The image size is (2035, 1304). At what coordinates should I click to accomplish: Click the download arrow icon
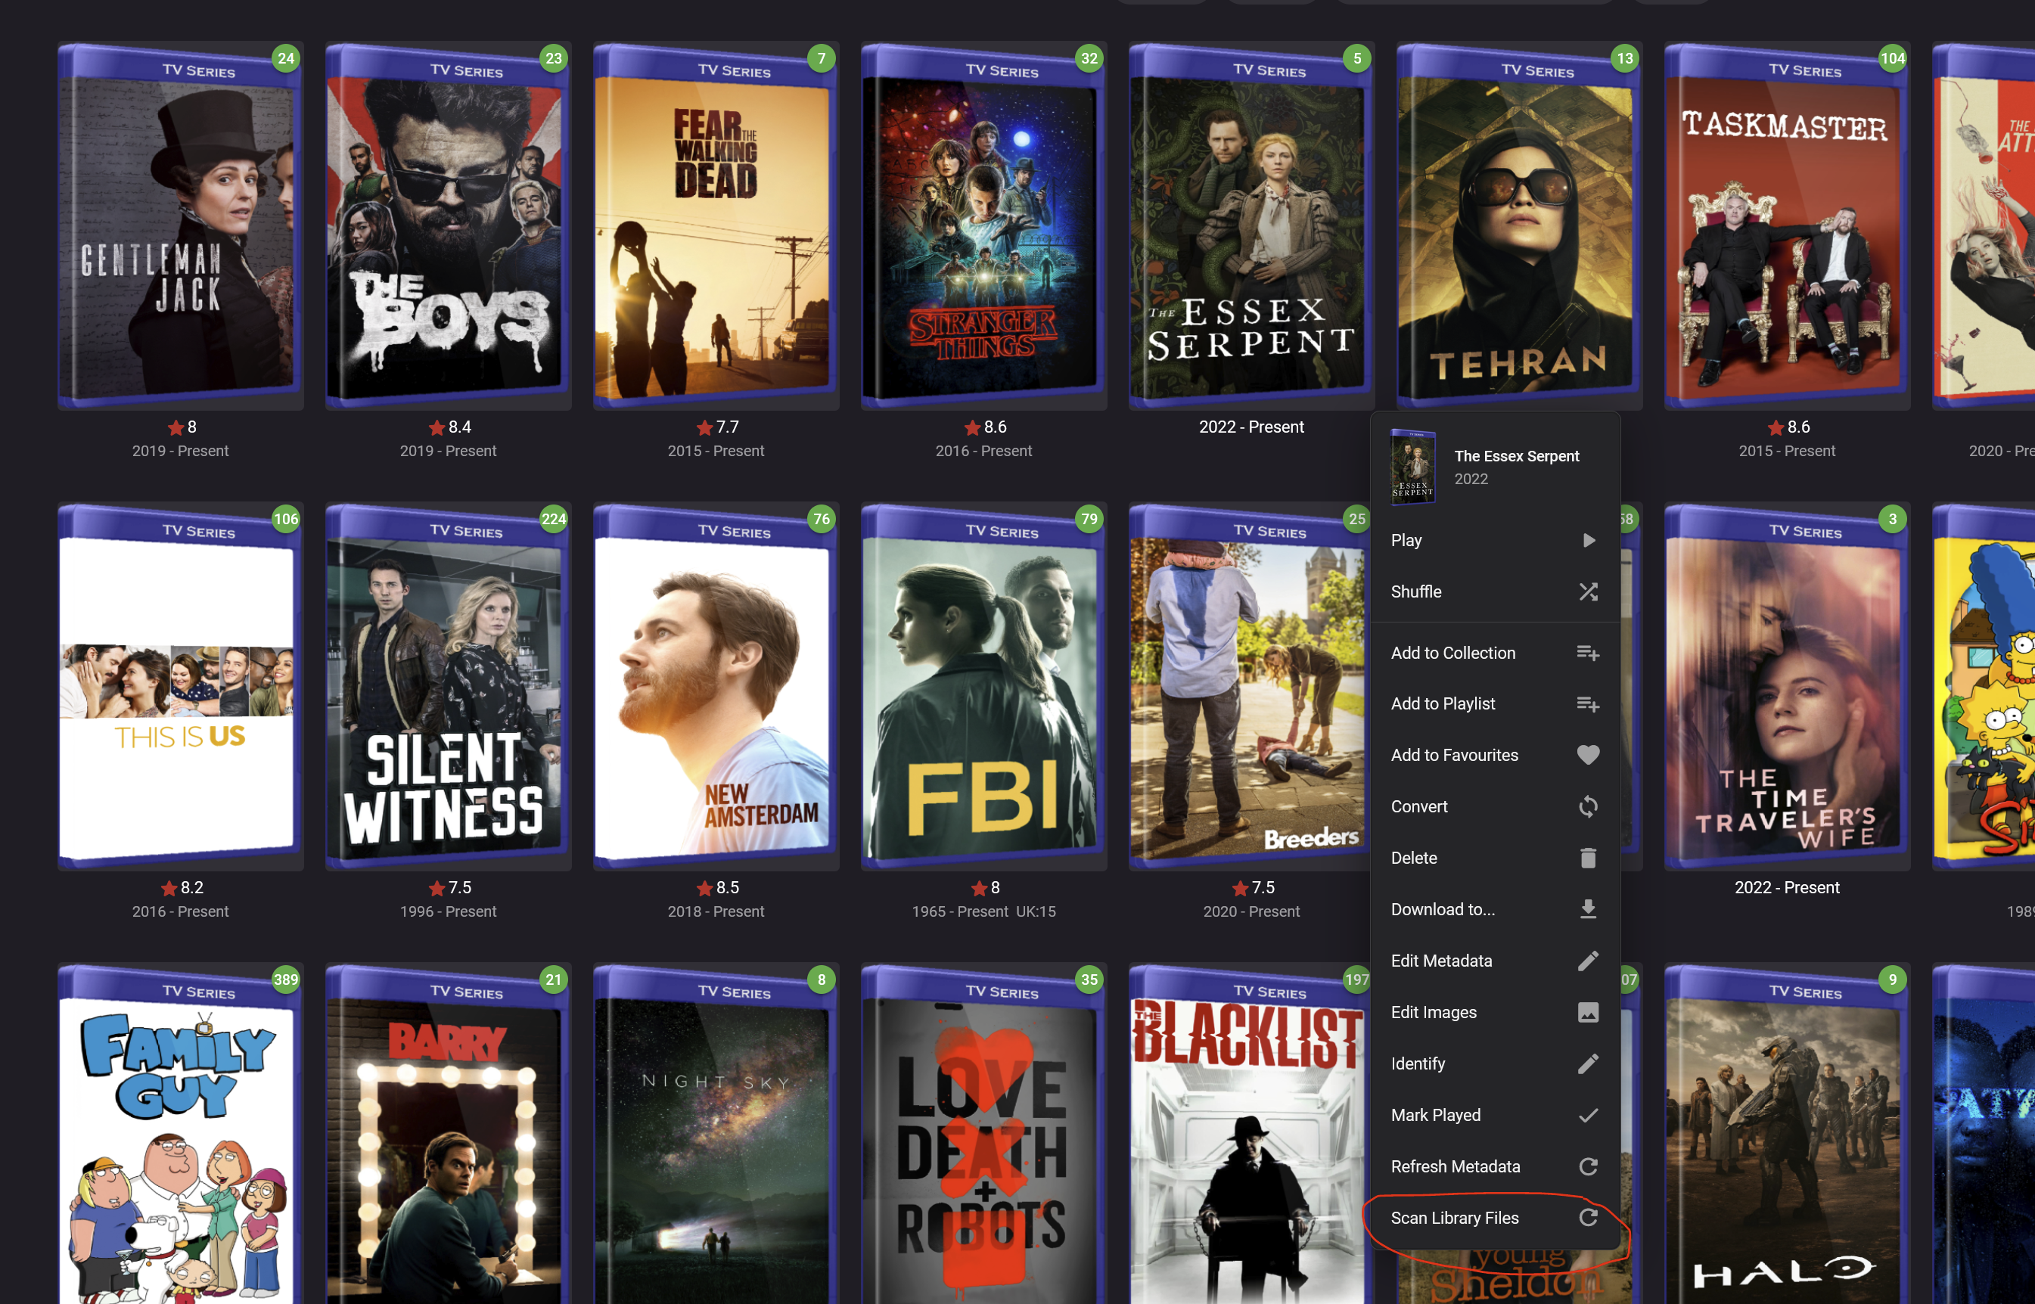coord(1588,909)
